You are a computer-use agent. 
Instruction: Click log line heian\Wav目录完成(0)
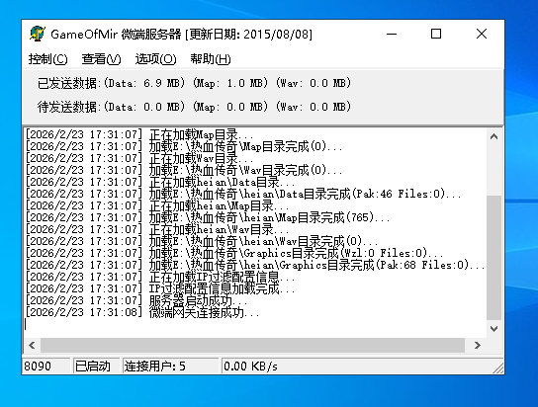point(202,241)
